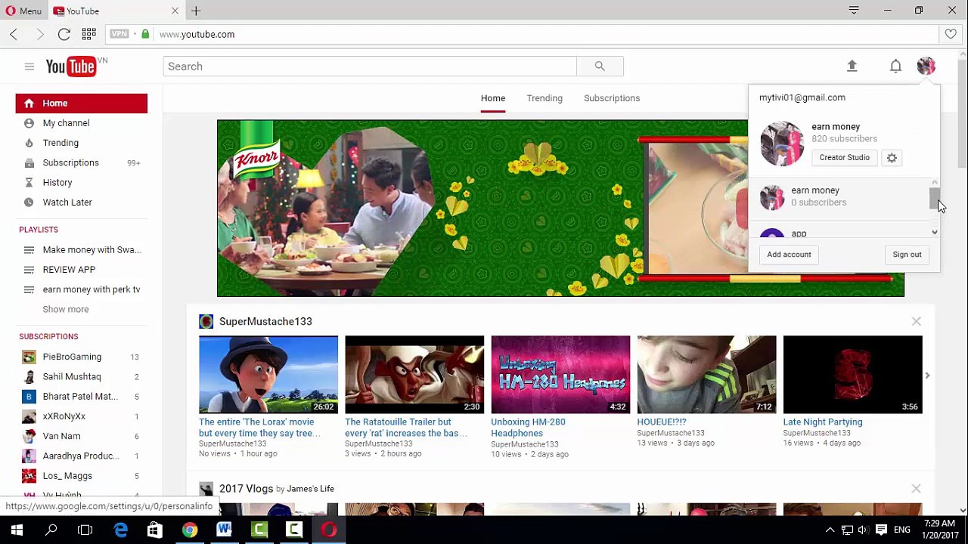Toggle the VPN badge in address bar
The width and height of the screenshot is (968, 544).
point(119,34)
